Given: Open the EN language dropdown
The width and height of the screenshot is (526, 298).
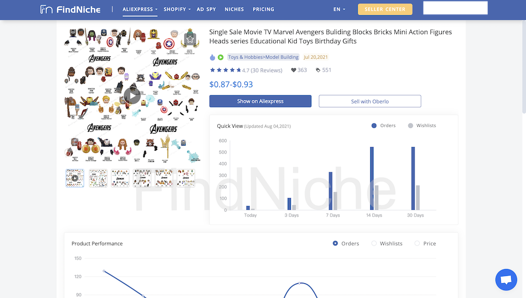Looking at the screenshot, I should pyautogui.click(x=339, y=9).
